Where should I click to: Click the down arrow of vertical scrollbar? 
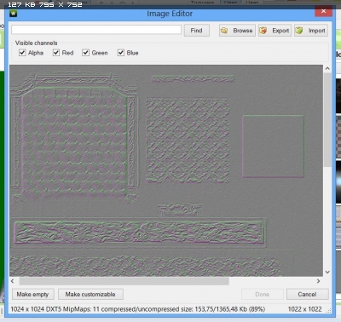[x=327, y=272]
